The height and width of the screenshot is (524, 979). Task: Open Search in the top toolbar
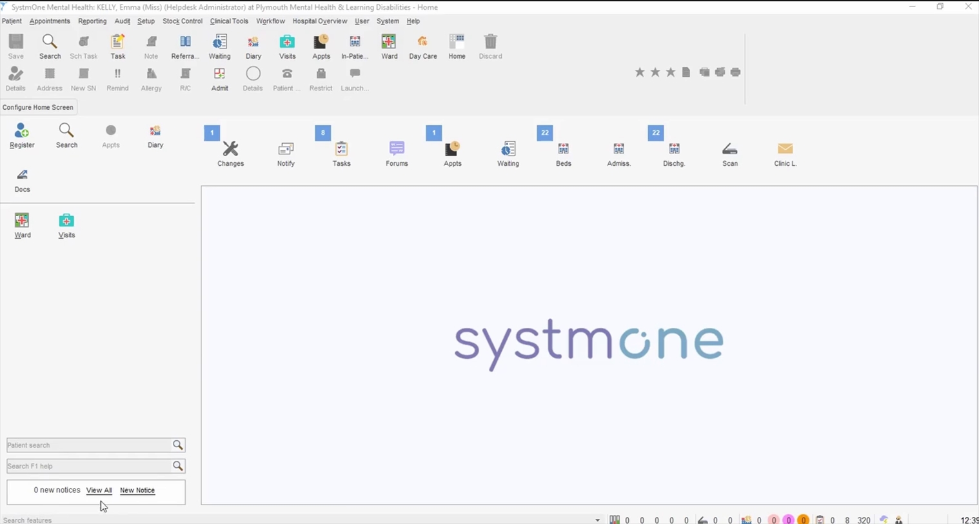click(50, 46)
